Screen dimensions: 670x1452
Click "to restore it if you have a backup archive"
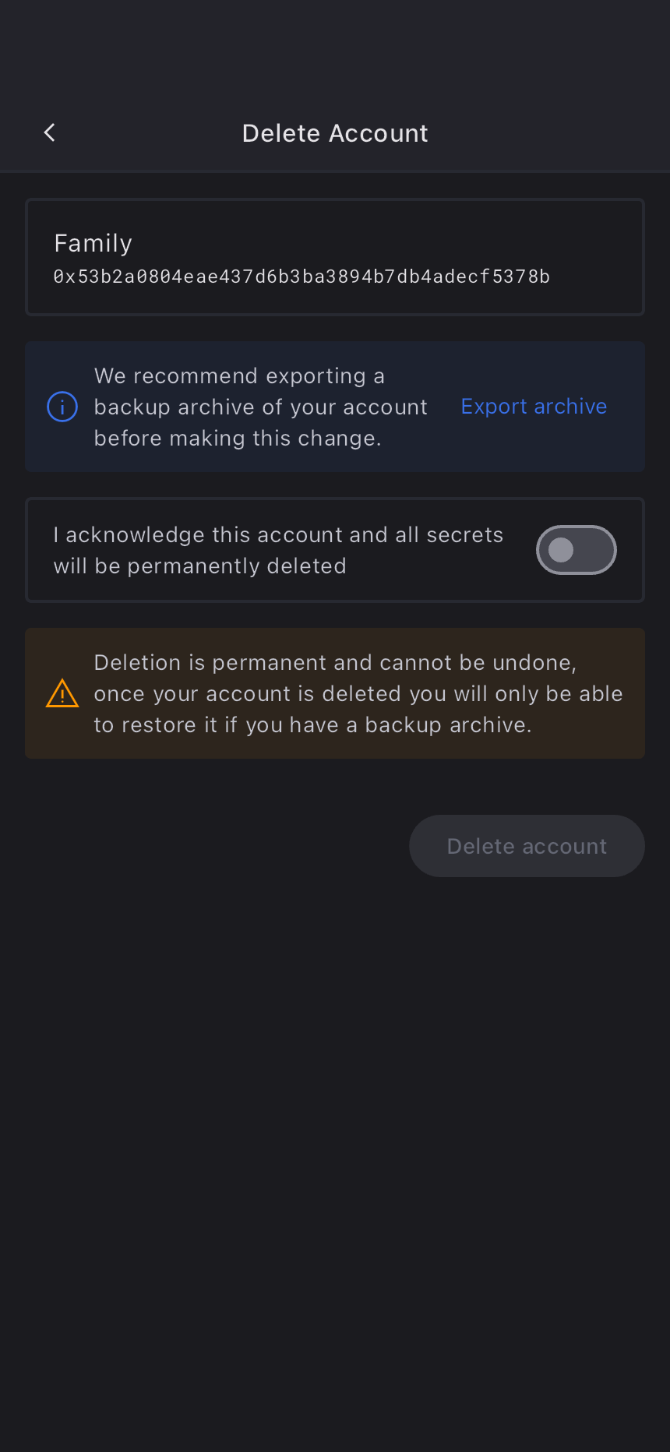[312, 725]
